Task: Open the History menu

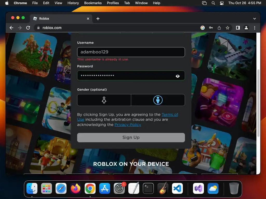Action: (73, 3)
